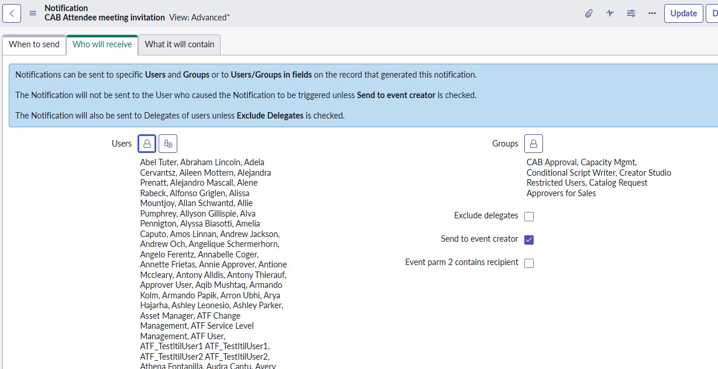Open the personalize form sliders icon
Screen dimensions: 718x369
pos(631,13)
